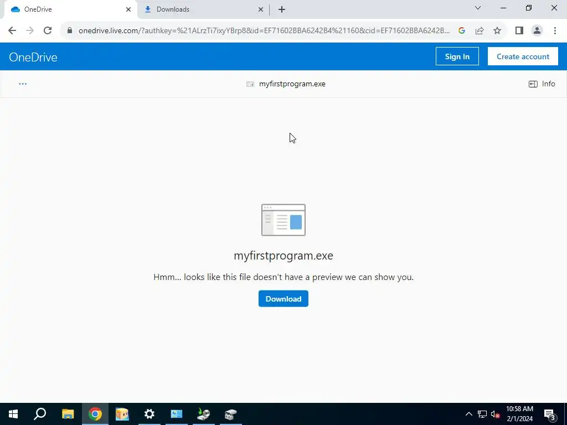
Task: Switch to the Downloads browser tab
Action: pos(203,9)
